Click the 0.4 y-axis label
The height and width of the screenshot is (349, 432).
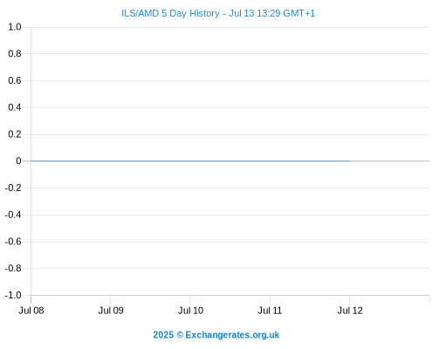coord(15,107)
